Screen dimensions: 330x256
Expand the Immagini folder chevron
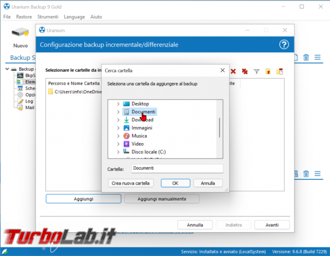[118, 128]
